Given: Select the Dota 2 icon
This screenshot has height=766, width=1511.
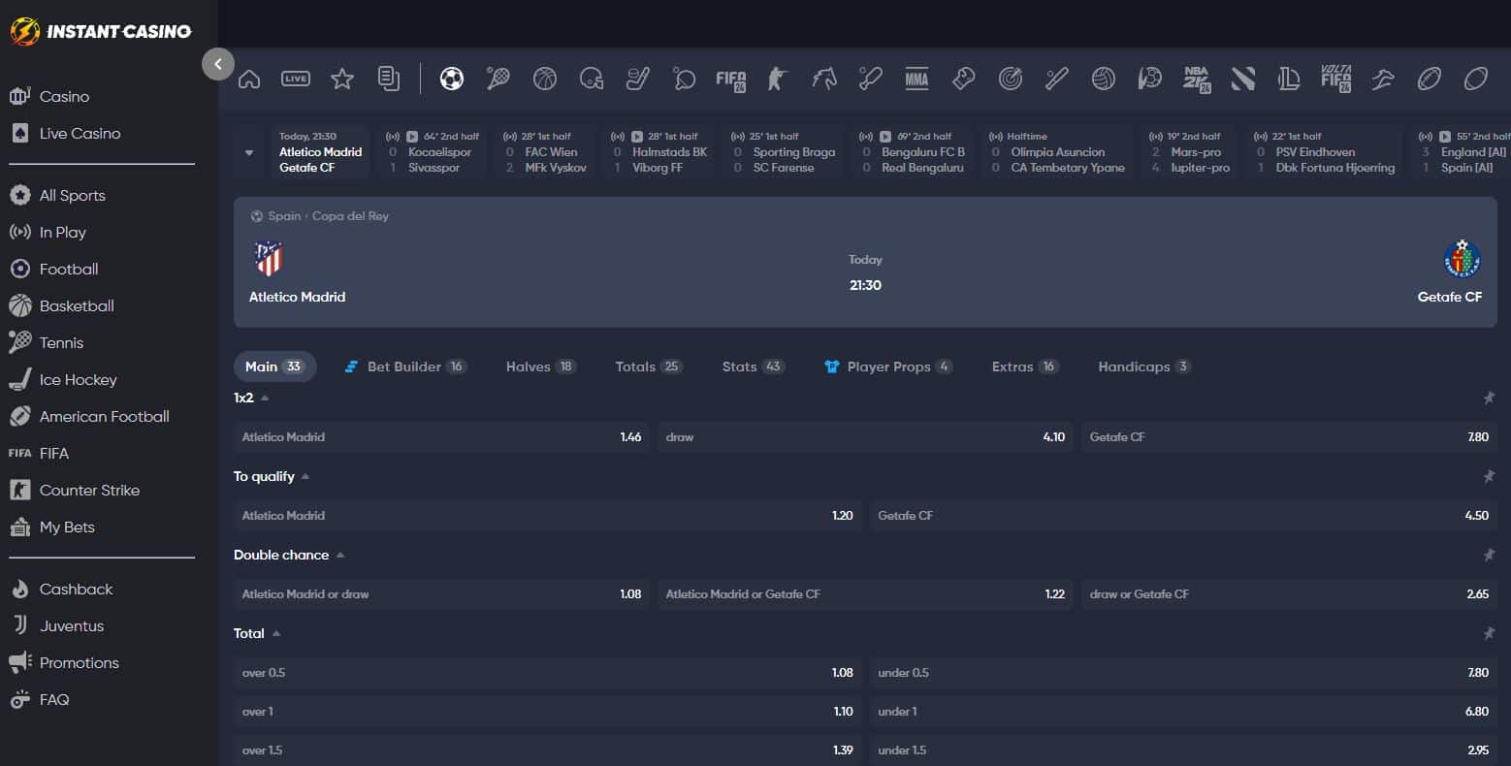Looking at the screenshot, I should [1243, 79].
